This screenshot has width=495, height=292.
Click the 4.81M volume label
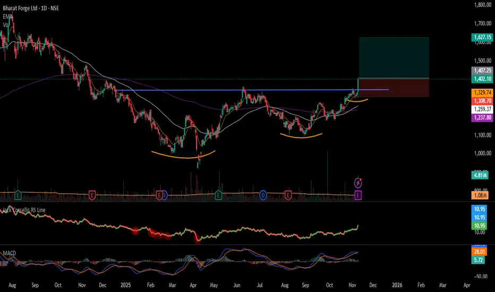point(480,175)
